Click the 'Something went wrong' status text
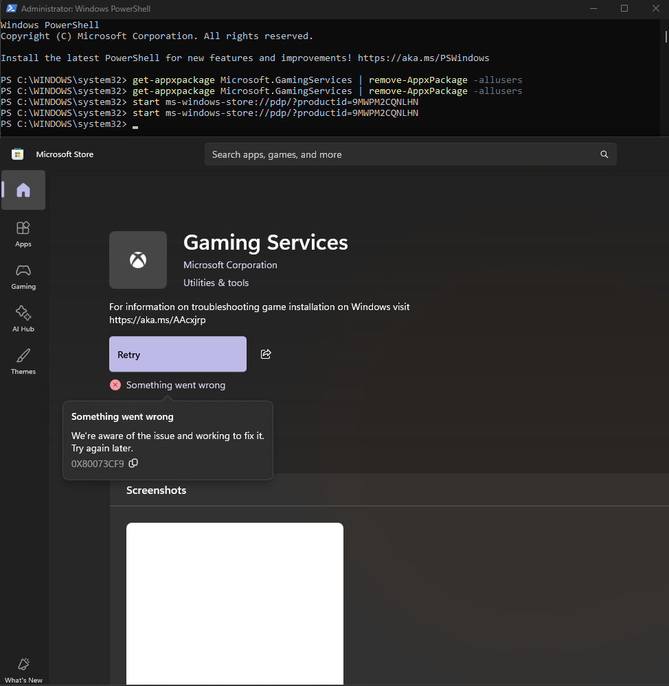 pyautogui.click(x=176, y=385)
